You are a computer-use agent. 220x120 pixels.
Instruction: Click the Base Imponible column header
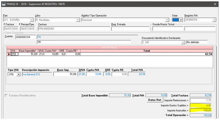tap(28, 51)
